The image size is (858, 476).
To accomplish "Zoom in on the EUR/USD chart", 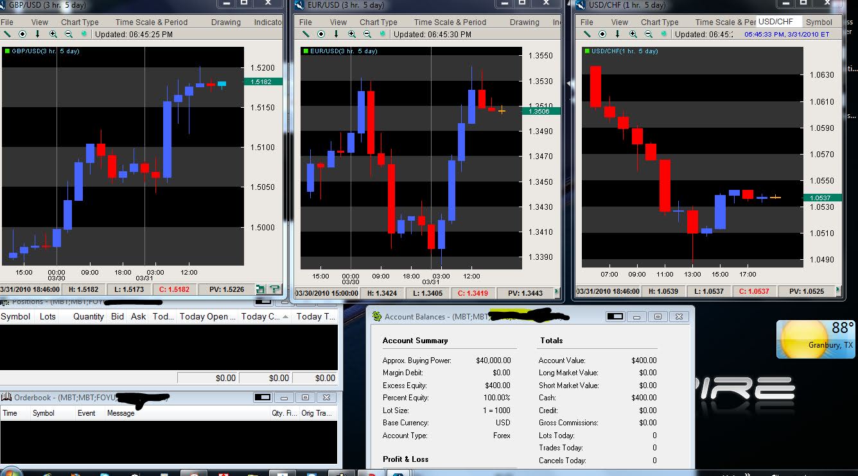I will click(352, 34).
